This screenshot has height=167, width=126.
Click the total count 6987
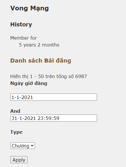click(81, 77)
